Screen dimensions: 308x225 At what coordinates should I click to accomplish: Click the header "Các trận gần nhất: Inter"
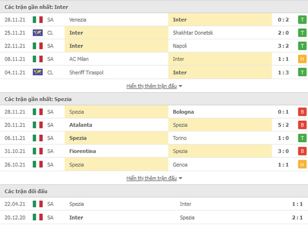click(36, 7)
